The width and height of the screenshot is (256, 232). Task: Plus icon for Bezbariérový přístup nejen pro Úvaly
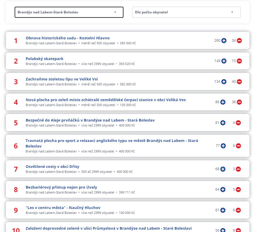click(x=223, y=189)
